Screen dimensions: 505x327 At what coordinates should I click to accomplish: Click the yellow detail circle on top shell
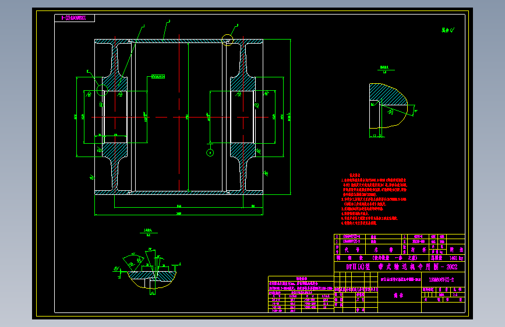click(227, 40)
